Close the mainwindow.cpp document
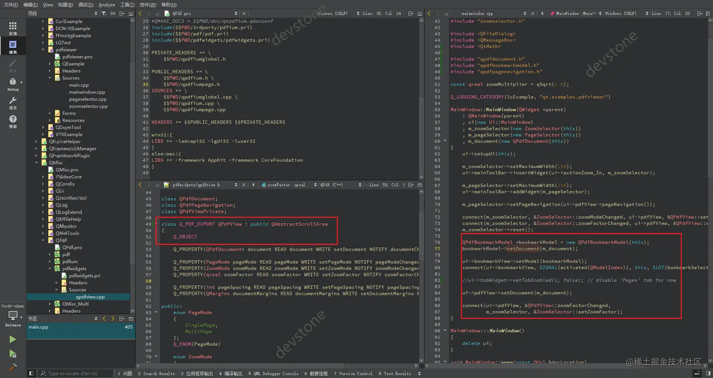 click(532, 14)
